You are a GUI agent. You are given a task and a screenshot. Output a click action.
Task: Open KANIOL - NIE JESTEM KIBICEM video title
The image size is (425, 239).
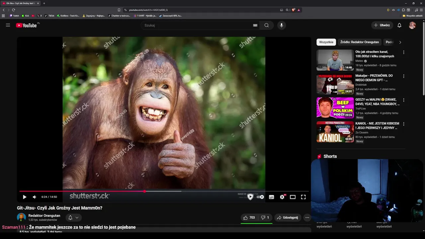tap(377, 125)
